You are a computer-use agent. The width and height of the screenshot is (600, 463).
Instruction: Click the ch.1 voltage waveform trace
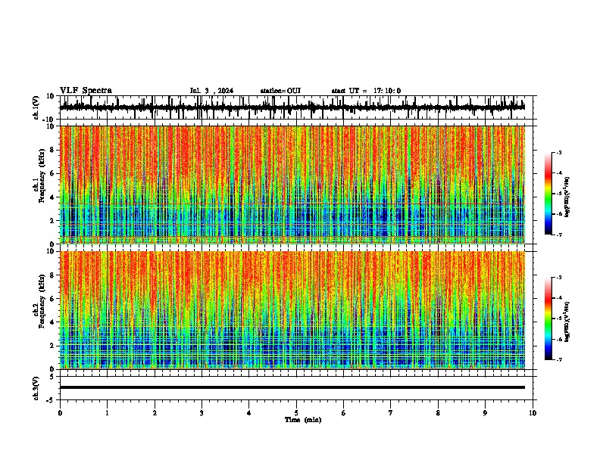[x=292, y=107]
